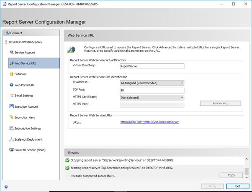Image resolution: width=252 pixels, height=192 pixels.
Task: Click the Results scrollbar down arrow
Action: [247, 177]
